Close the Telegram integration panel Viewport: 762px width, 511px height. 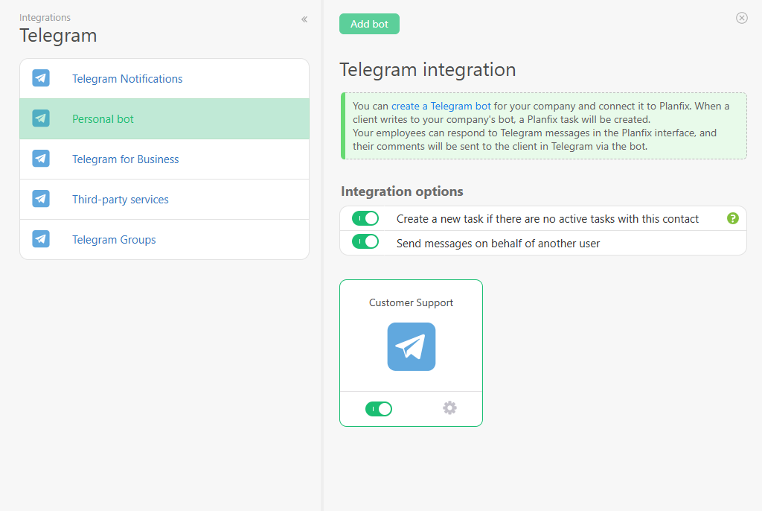point(742,18)
